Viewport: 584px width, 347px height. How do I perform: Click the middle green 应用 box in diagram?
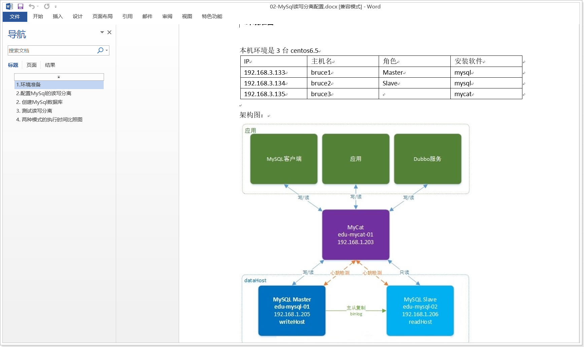click(x=356, y=159)
